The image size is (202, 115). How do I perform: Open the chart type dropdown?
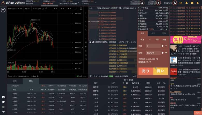click(62, 9)
